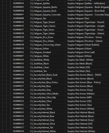The width and height of the screenshot is (109, 133).
Task: Select the CS_Fatigues_Splitter record row
Action: tap(59, 3)
